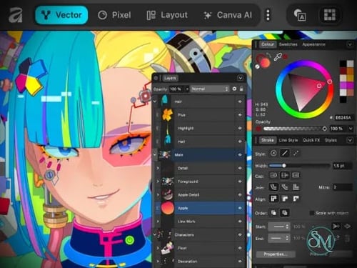Swap fill and stroke colours arrow
Image resolution: width=357 pixels, height=268 pixels.
[268, 55]
